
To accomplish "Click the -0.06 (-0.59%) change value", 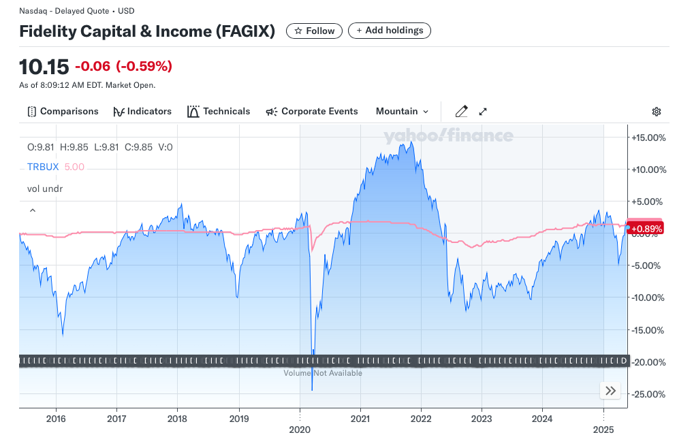I will tap(123, 66).
